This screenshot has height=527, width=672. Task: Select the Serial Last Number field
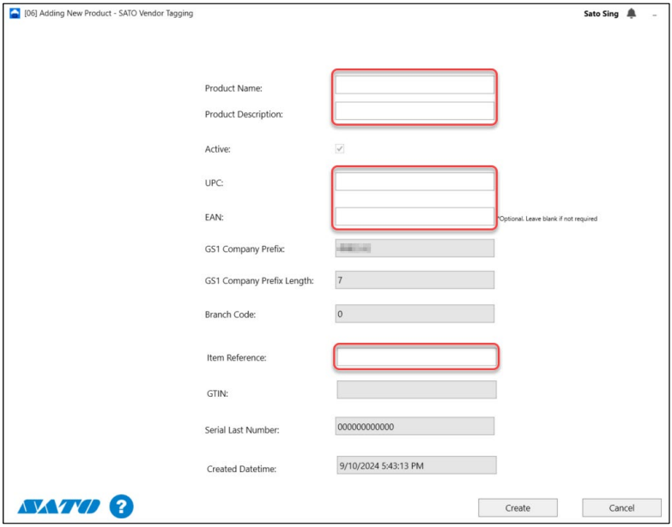[415, 427]
